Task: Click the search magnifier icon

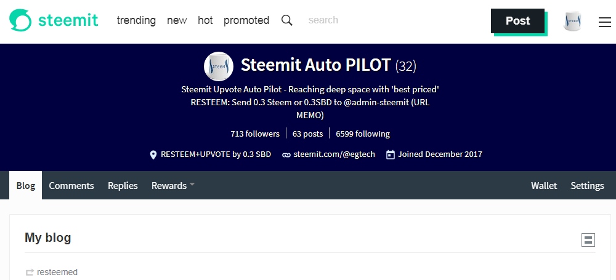Action: pos(287,20)
